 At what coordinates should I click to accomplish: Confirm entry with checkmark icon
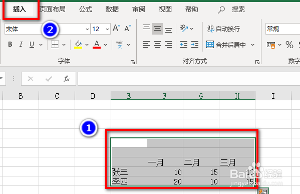(49, 79)
